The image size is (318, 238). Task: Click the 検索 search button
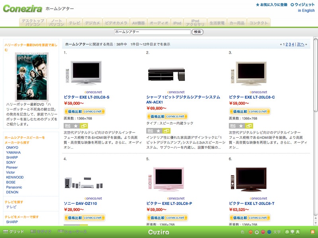click(197, 32)
